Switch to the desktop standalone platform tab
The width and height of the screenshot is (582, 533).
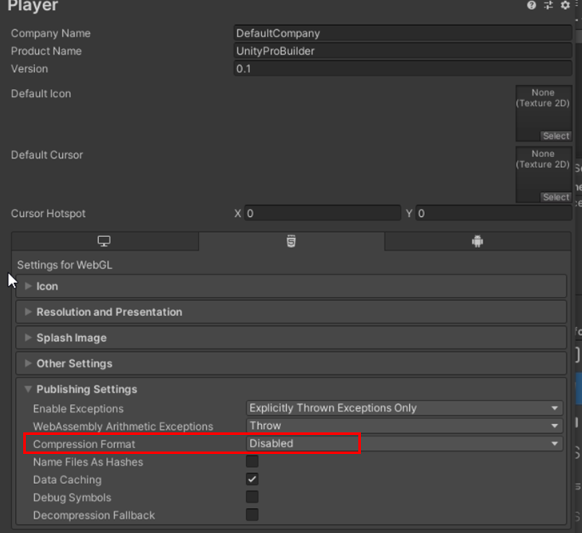(x=105, y=241)
